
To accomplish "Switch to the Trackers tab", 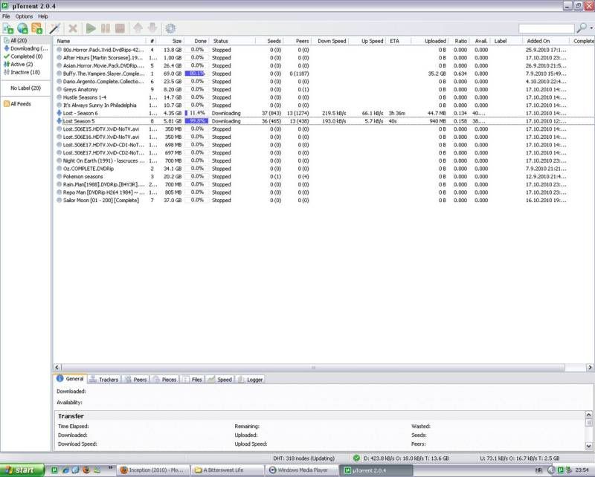I will click(x=104, y=379).
